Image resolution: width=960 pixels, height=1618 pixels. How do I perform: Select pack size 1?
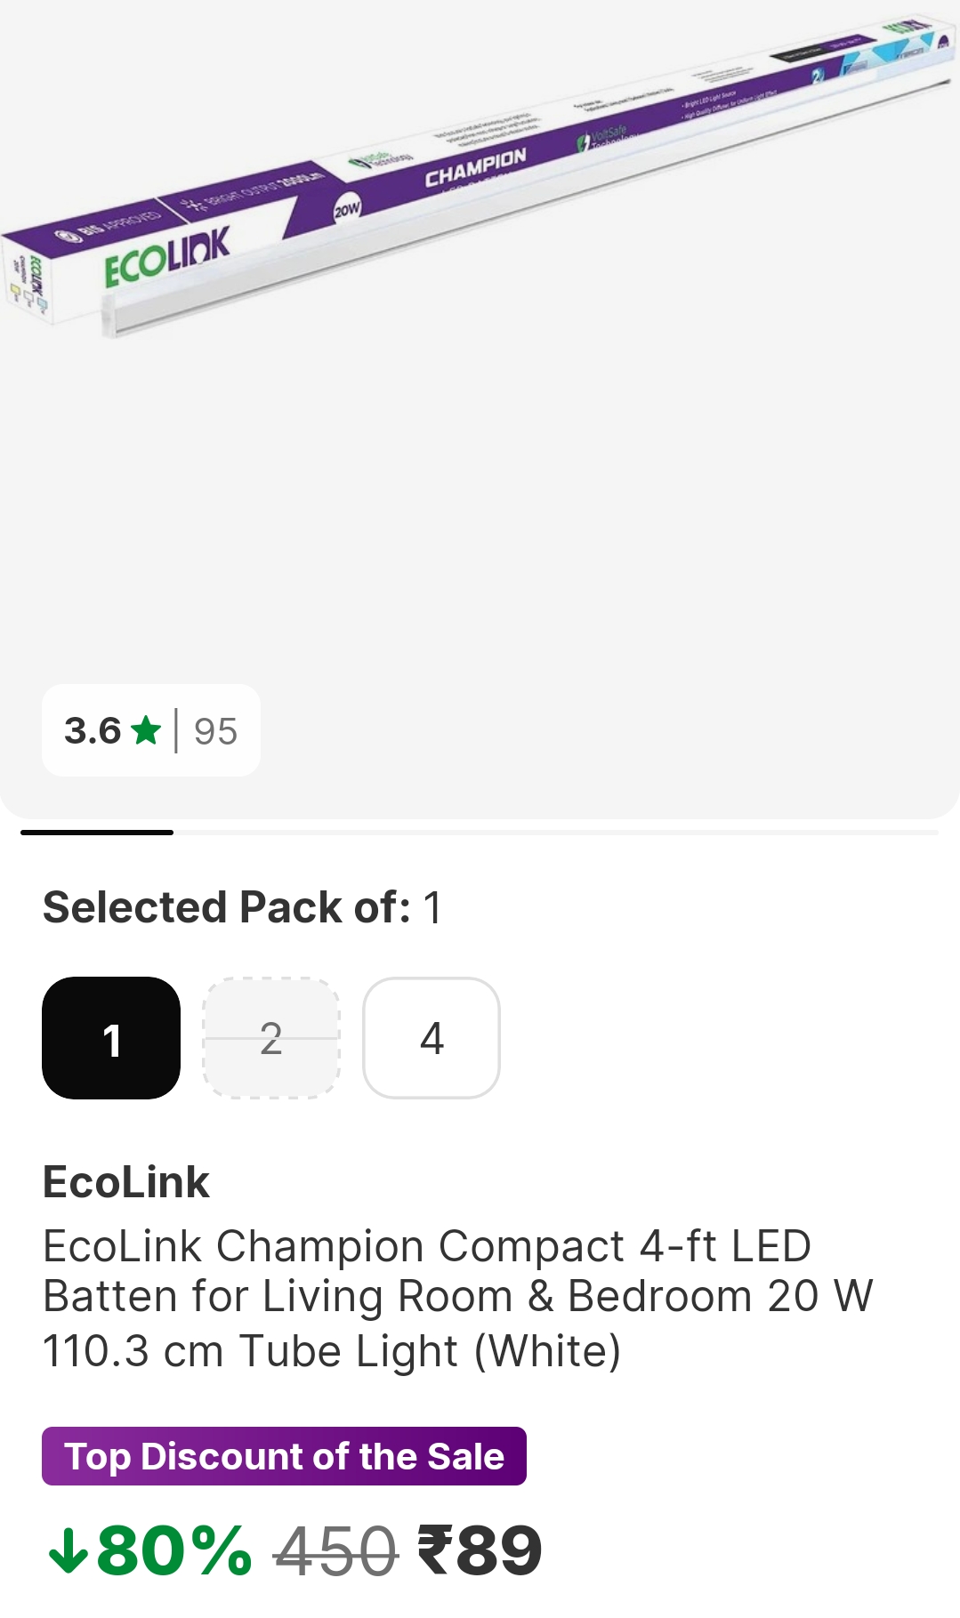tap(111, 1038)
